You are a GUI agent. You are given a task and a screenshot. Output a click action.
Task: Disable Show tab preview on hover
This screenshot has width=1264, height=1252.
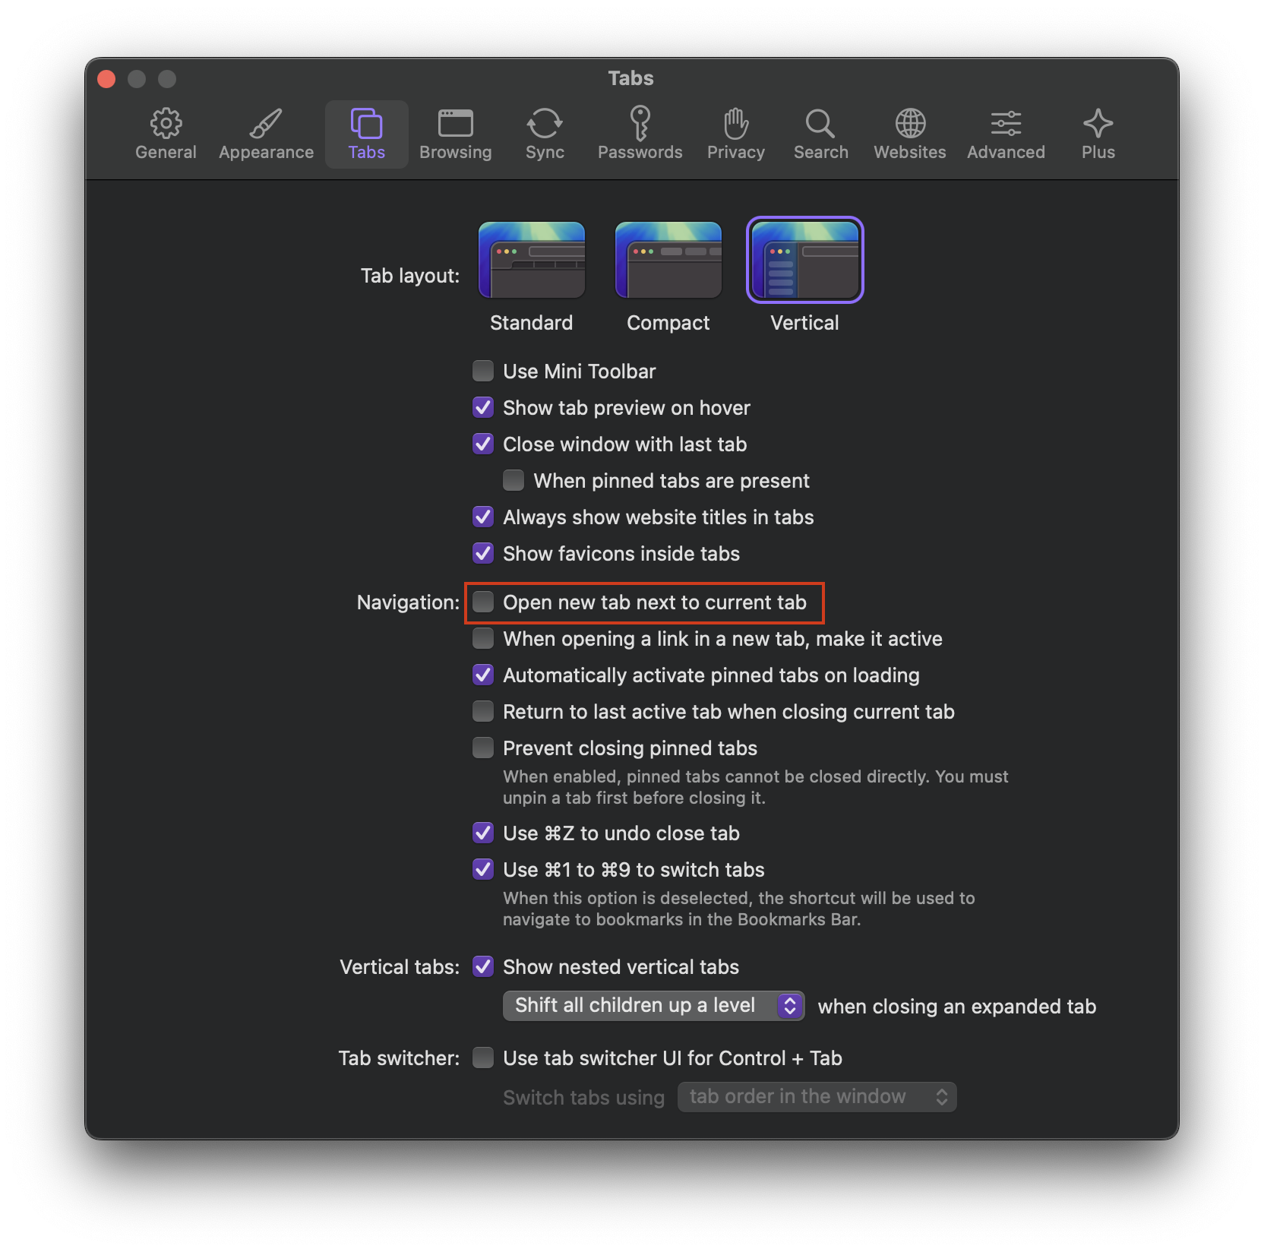point(483,408)
